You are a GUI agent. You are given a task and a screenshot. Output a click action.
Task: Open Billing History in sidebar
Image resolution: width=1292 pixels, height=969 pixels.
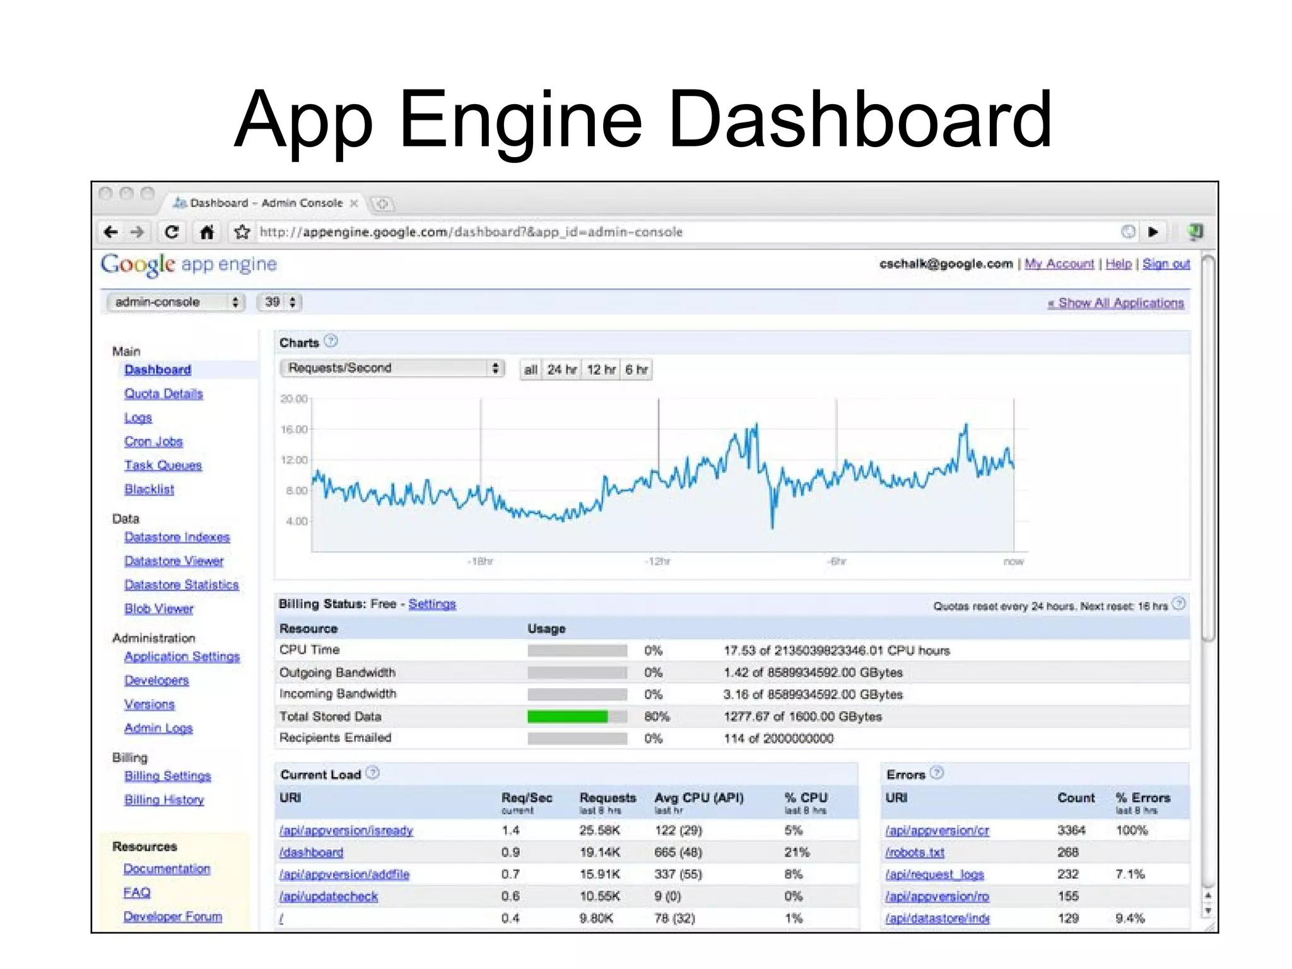coord(164,800)
